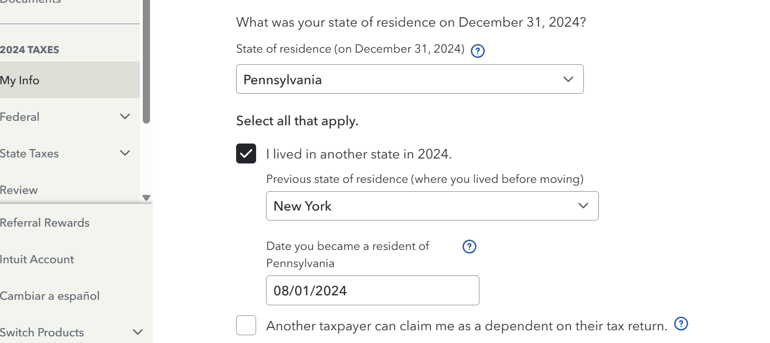The width and height of the screenshot is (770, 343).
Task: Open Intuit Account link
Action: coord(37,259)
